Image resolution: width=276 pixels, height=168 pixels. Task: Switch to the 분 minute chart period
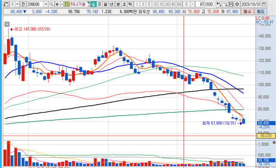(118, 4)
